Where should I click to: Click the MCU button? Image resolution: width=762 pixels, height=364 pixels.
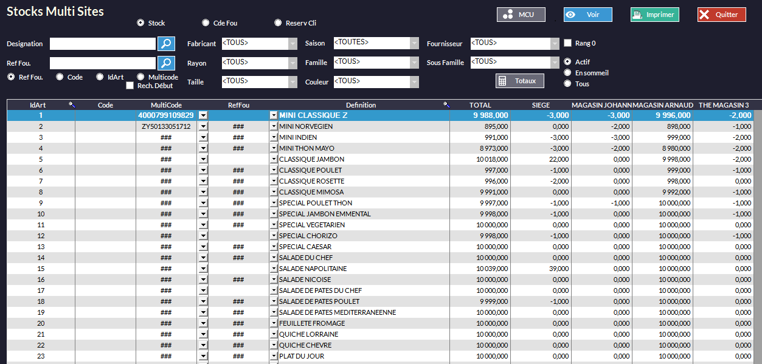click(x=521, y=15)
